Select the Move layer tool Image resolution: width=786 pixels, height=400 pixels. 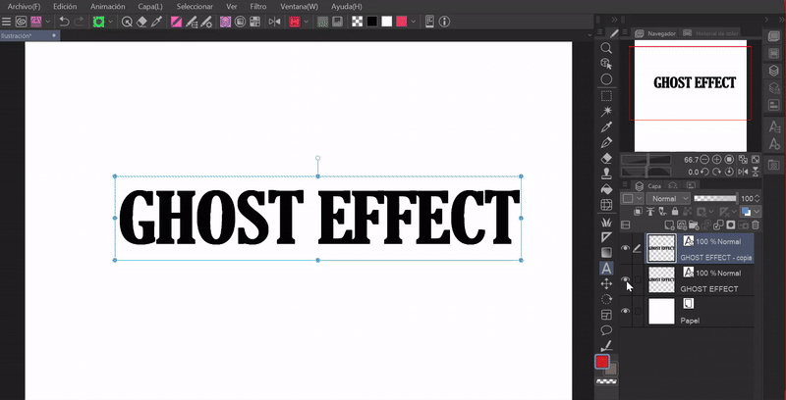[x=606, y=284]
